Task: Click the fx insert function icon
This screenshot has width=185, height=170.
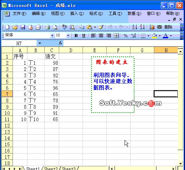Action: click(x=60, y=43)
